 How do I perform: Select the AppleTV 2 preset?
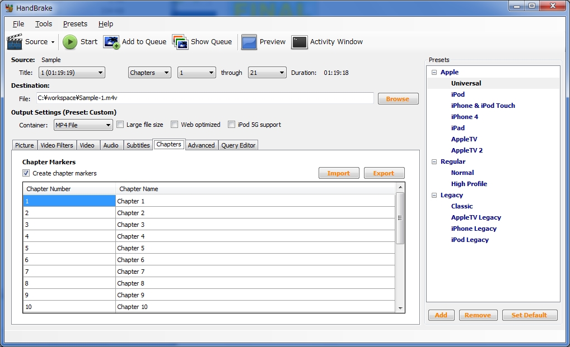(x=467, y=150)
